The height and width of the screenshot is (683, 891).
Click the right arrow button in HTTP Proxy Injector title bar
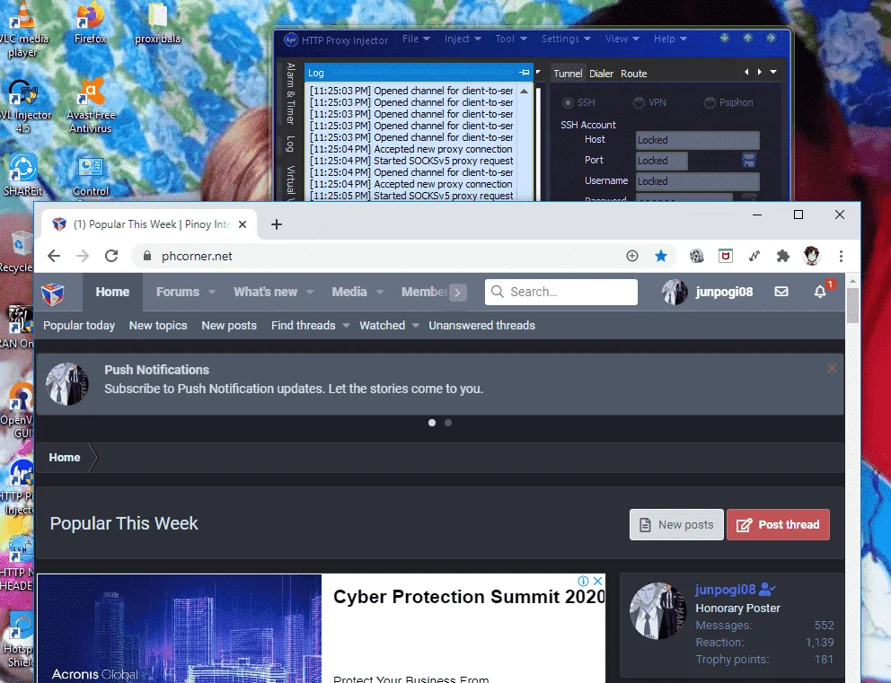pyautogui.click(x=772, y=38)
